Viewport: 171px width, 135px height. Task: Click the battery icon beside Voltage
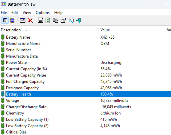[3, 100]
